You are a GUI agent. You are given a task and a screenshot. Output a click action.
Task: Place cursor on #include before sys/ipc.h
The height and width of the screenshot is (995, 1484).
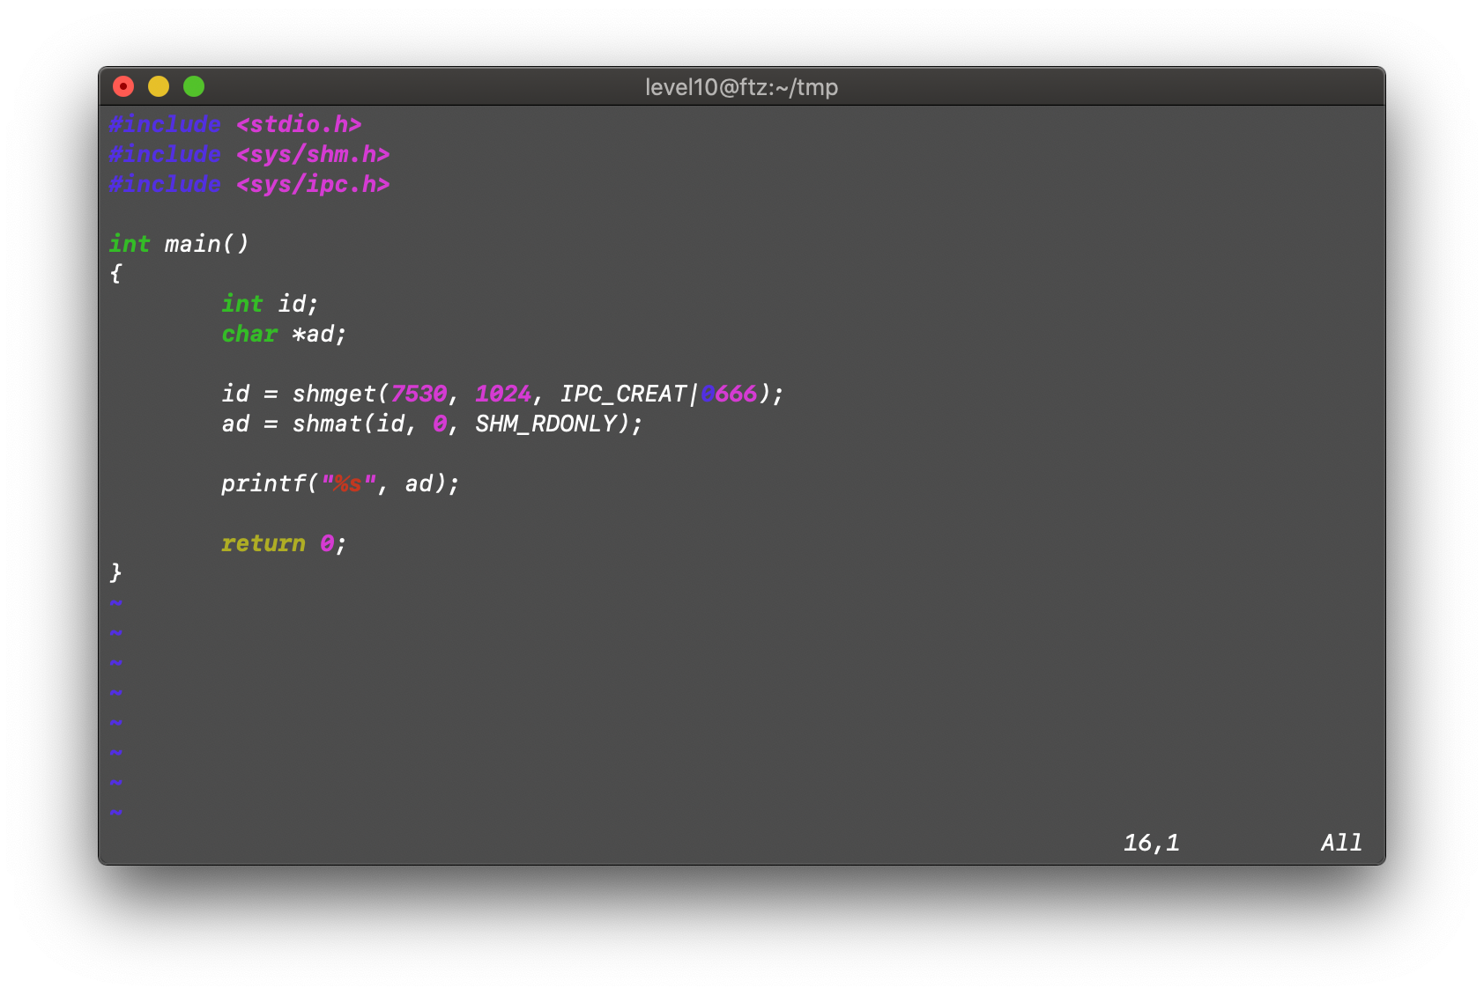(x=165, y=184)
